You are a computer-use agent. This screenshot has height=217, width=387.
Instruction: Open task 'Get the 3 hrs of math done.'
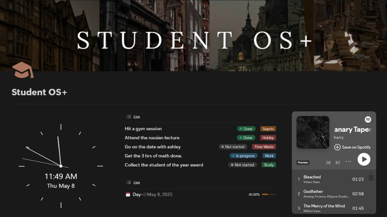[153, 156]
